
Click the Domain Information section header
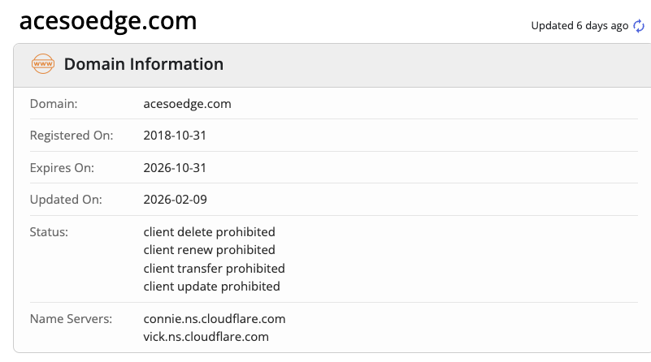[143, 64]
